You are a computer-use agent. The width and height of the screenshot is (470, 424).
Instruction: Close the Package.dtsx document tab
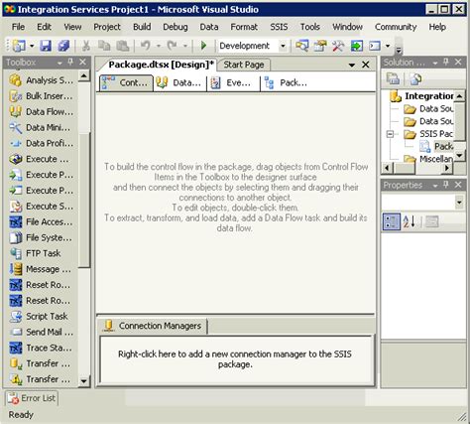366,65
